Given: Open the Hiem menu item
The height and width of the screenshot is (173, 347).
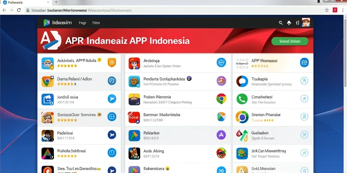Looking at the screenshot, I should (x=96, y=23).
